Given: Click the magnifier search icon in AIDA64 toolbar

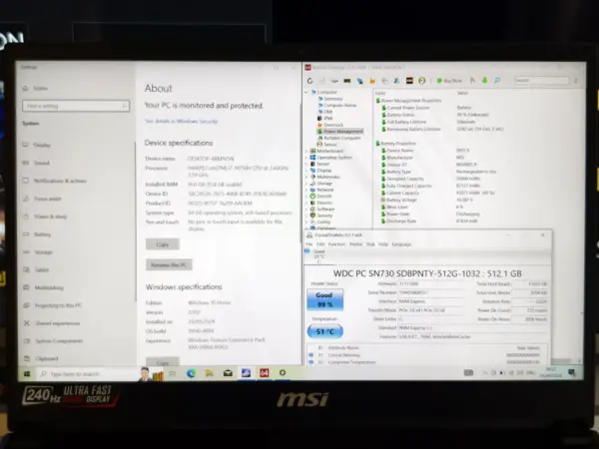Looking at the screenshot, I should coord(497,80).
